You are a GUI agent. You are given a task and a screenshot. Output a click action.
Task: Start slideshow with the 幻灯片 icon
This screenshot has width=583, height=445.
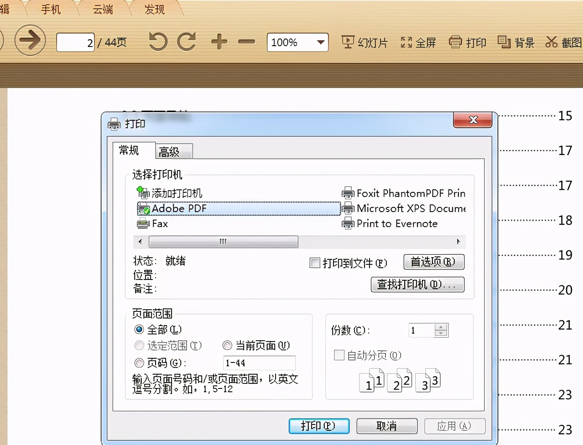[x=364, y=42]
